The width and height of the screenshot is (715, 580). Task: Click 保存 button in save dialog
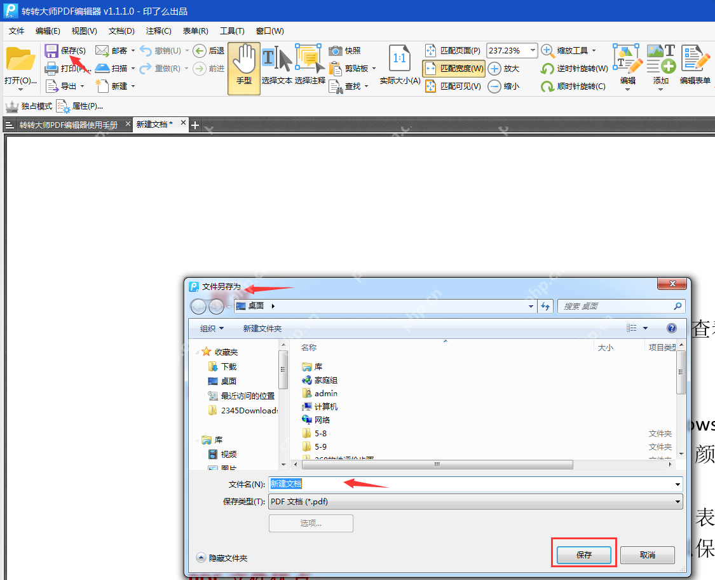(583, 555)
